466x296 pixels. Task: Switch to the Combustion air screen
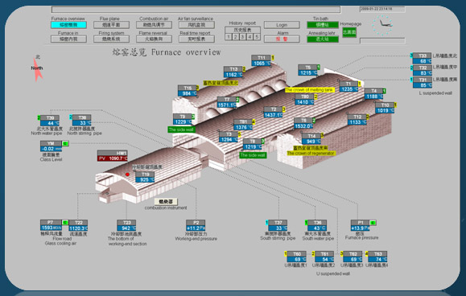(154, 25)
